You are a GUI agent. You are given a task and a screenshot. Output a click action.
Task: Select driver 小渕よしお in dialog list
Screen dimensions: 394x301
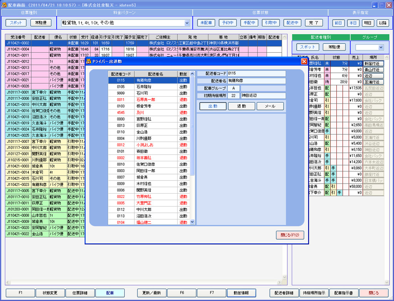pos(149,145)
